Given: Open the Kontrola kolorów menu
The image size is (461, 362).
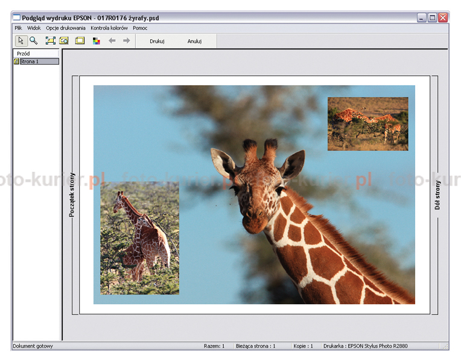Looking at the screenshot, I should (x=109, y=28).
